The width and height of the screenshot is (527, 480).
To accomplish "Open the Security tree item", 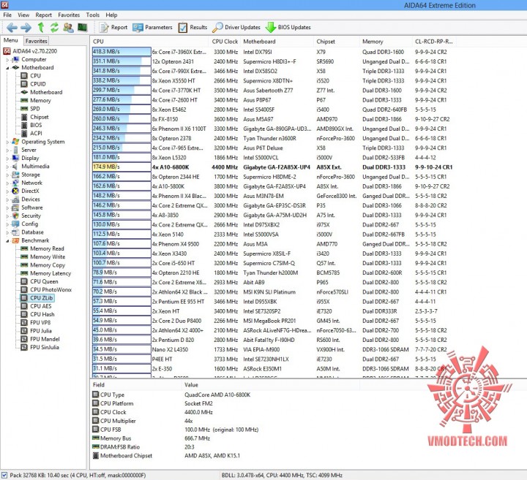I will tap(31, 216).
